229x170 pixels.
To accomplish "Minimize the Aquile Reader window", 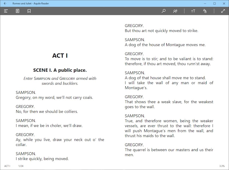I will pyautogui.click(x=205, y=3).
